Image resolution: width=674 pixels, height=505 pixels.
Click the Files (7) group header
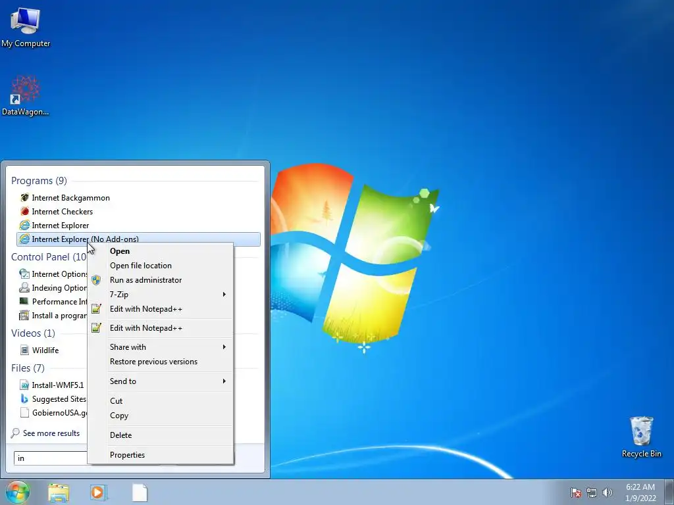point(28,368)
